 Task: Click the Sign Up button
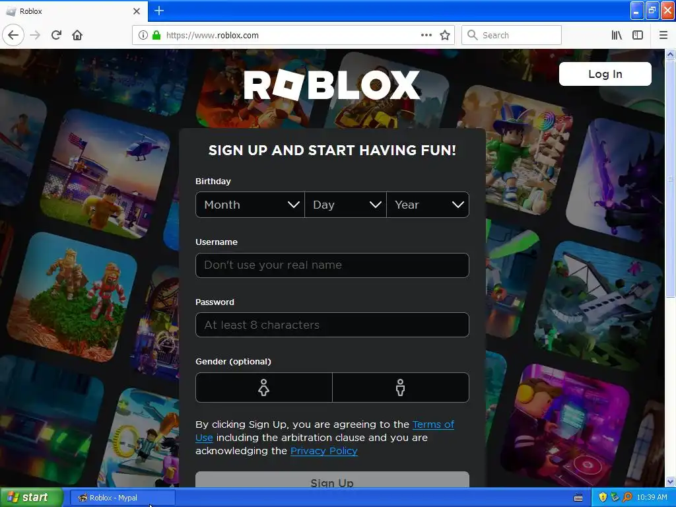click(x=333, y=480)
